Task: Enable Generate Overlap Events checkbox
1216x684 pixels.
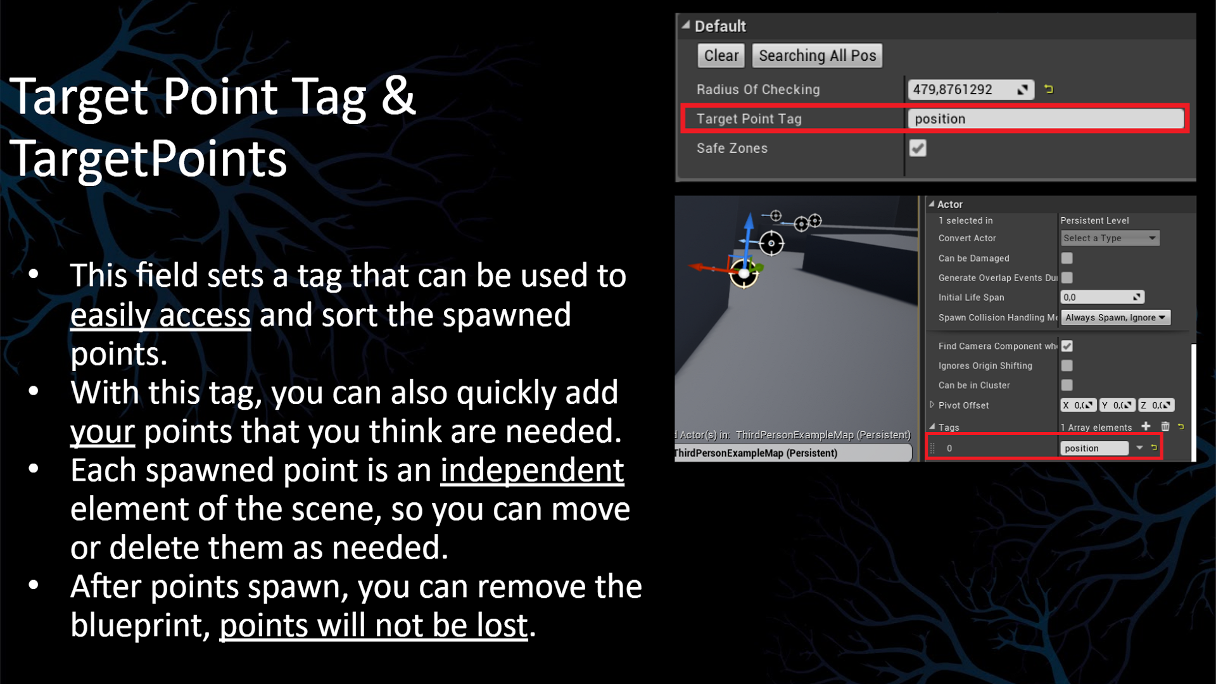Action: pos(1067,277)
